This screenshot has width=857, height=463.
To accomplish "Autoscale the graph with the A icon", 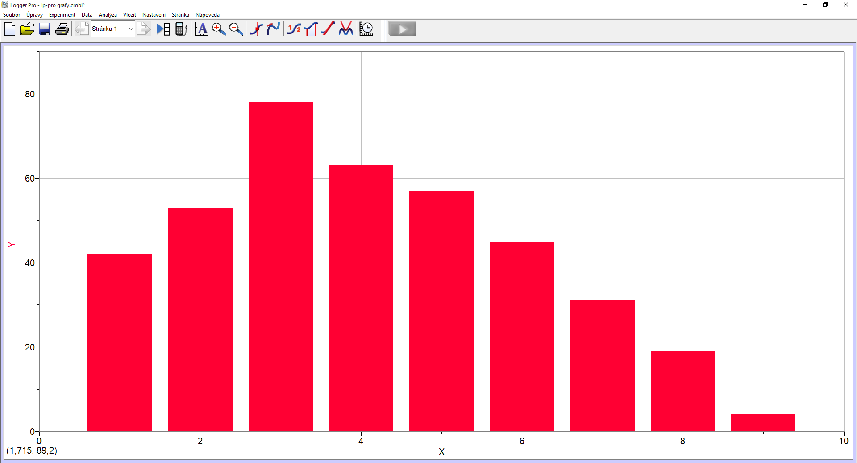I will click(201, 29).
